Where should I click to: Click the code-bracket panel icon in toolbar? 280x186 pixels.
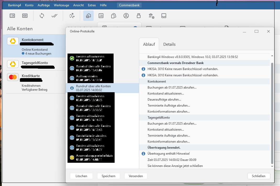25,16
